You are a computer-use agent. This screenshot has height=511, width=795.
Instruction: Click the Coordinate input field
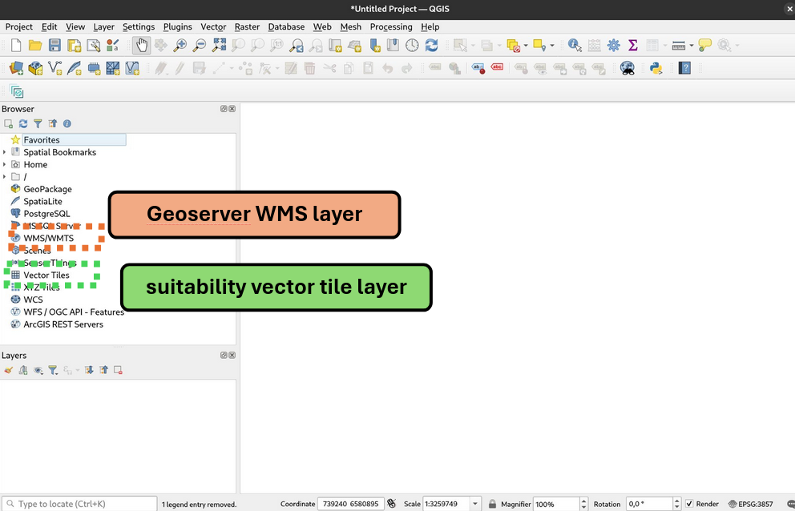tap(351, 504)
